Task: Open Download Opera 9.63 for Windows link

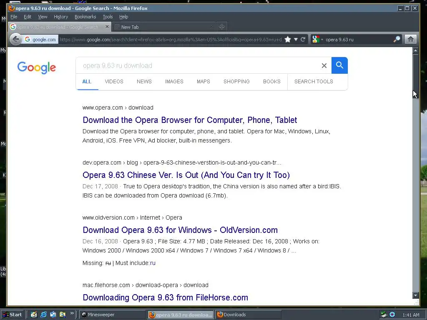Action: 180,230
